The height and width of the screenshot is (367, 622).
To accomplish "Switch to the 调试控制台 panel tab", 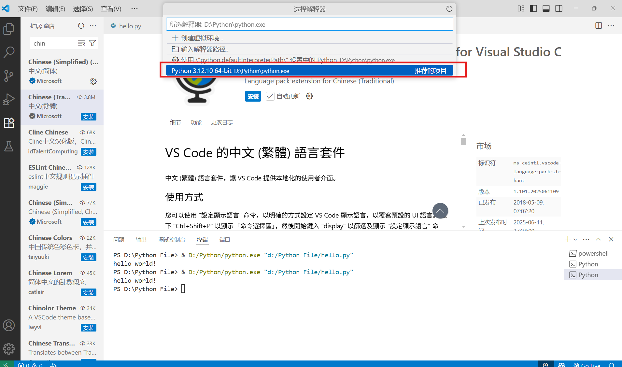I will tap(172, 240).
